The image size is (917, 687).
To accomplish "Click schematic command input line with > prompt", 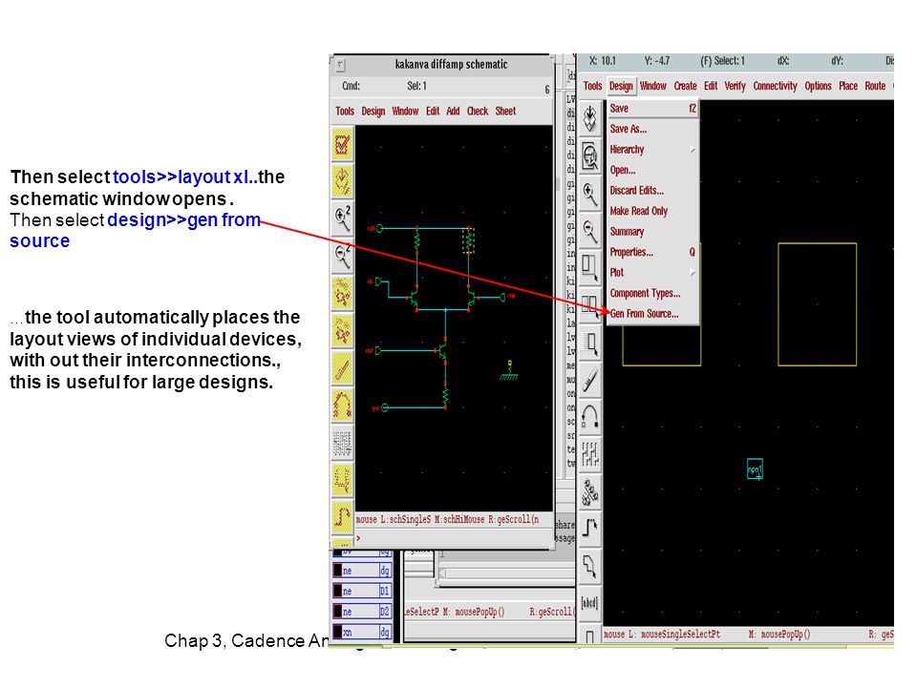I will coord(453,538).
